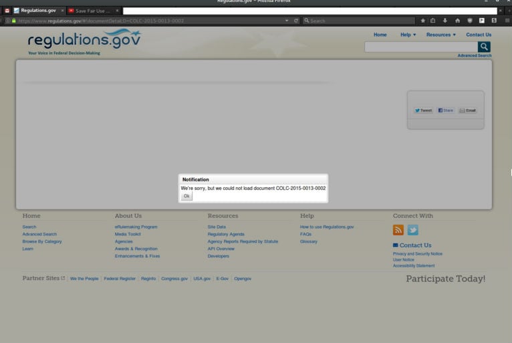The width and height of the screenshot is (512, 343).
Task: Click the Email share button
Action: click(x=468, y=110)
